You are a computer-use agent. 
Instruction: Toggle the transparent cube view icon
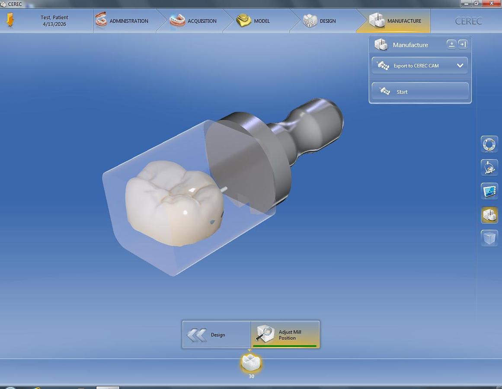489,238
